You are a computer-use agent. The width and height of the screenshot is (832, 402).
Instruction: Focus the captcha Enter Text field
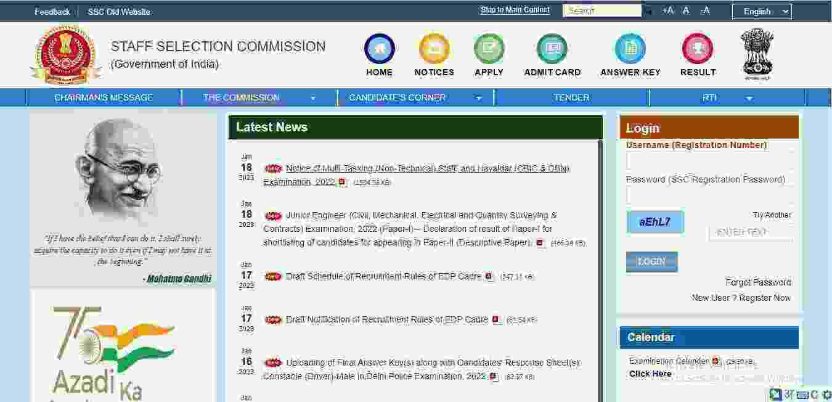point(751,232)
